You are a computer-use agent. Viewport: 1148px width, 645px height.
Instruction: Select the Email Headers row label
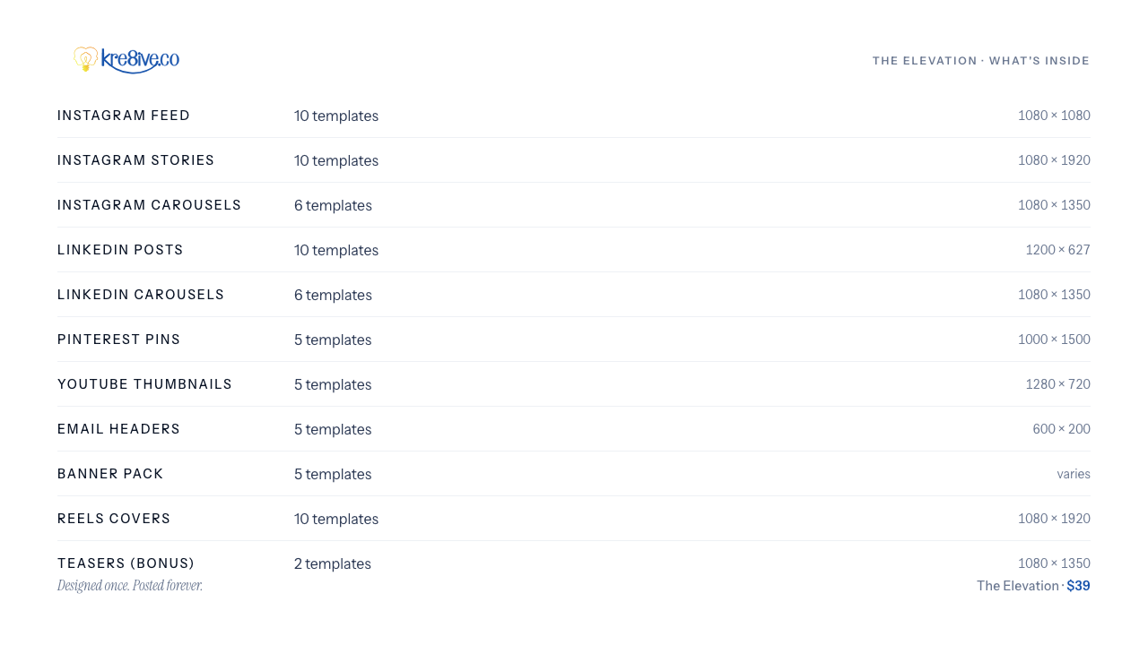(119, 429)
